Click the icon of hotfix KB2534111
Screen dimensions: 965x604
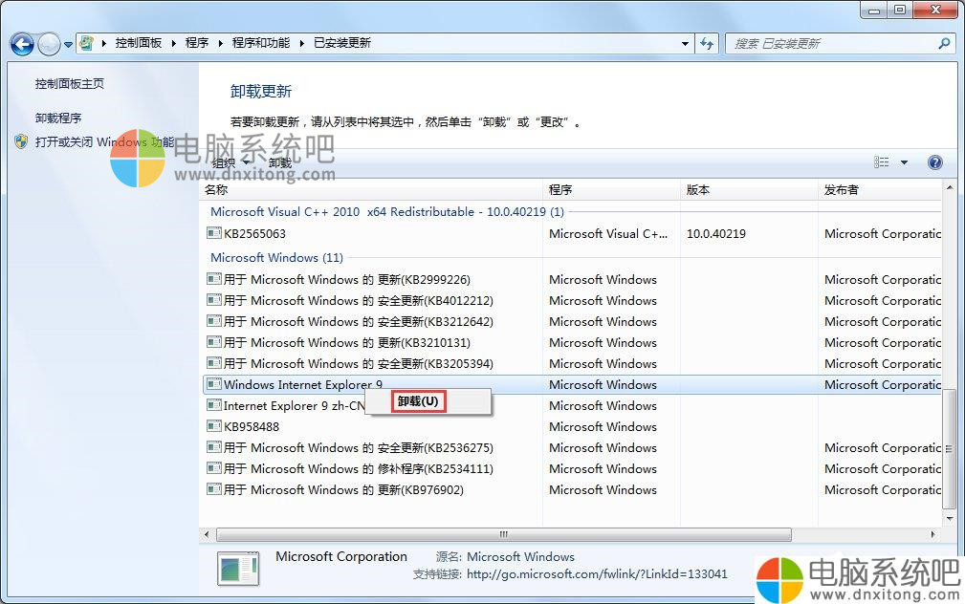214,468
